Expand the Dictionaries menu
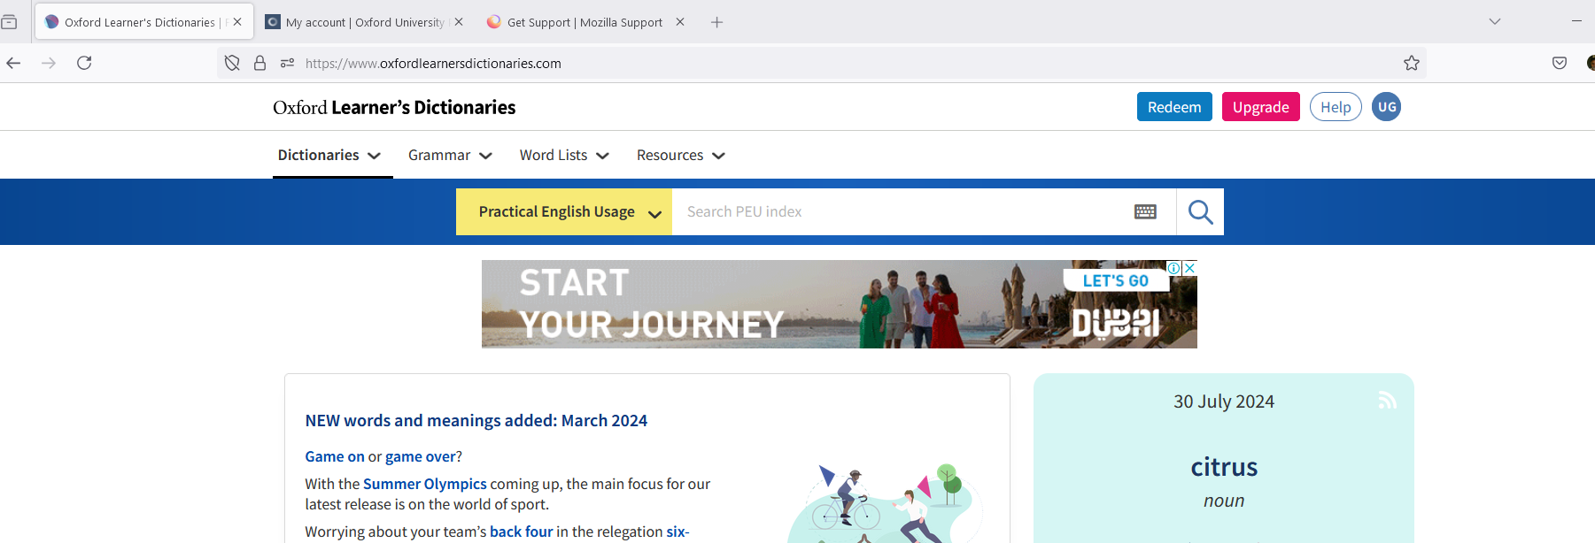1595x543 pixels. tap(329, 155)
